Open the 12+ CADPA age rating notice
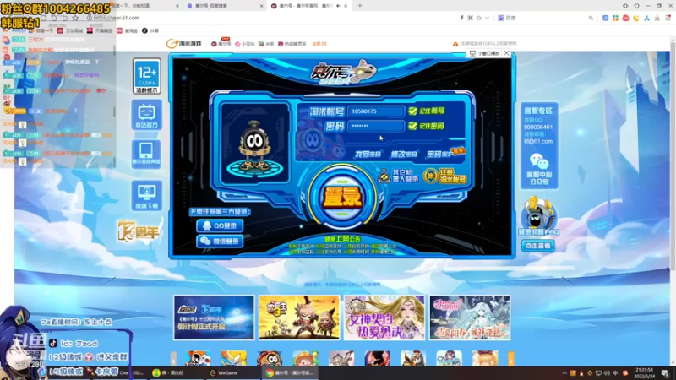The image size is (676, 380). [146, 76]
